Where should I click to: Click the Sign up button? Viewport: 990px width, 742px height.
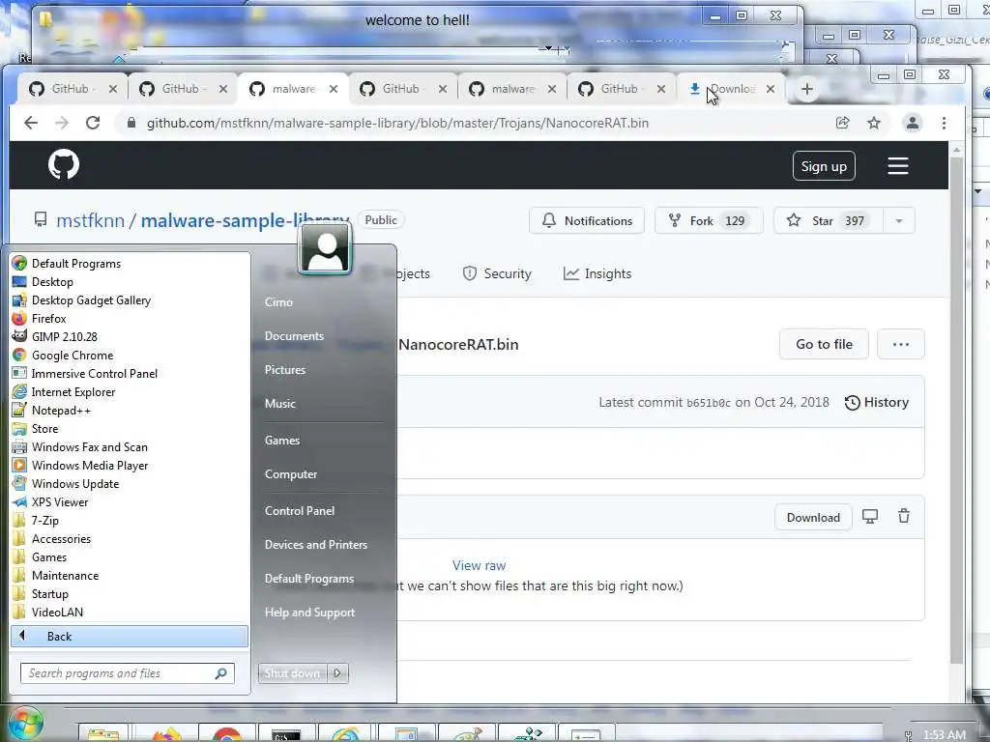coord(824,166)
